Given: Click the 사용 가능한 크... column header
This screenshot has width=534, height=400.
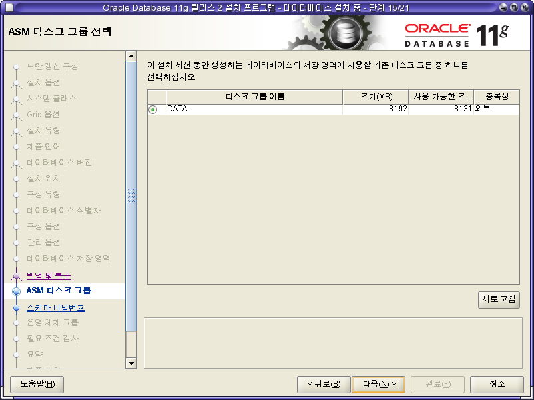Looking at the screenshot, I should [441, 97].
